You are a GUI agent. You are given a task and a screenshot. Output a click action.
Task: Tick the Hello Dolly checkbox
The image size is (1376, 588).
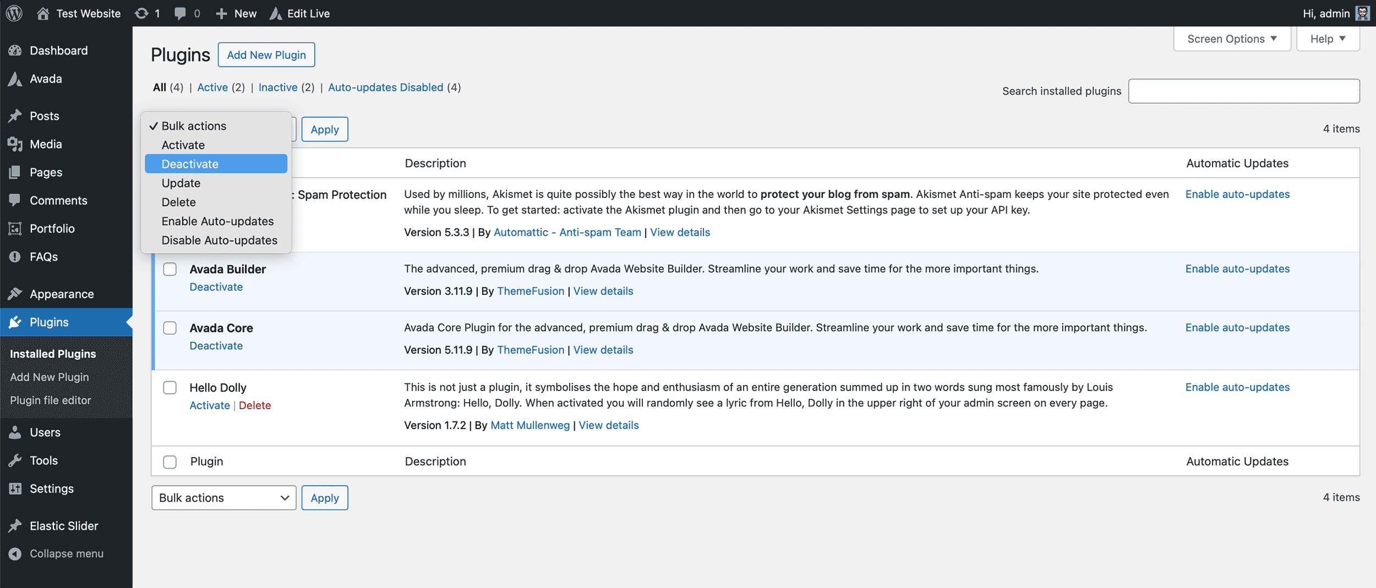pyautogui.click(x=170, y=388)
